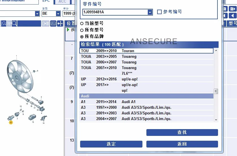Select the TOUA 2003>>2005 Touareg row
This screenshot has width=237, height=156.
(x=146, y=57)
